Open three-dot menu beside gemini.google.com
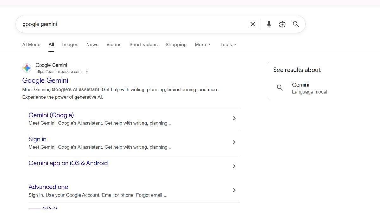Viewport: 380px width, 214px height. pos(87,72)
